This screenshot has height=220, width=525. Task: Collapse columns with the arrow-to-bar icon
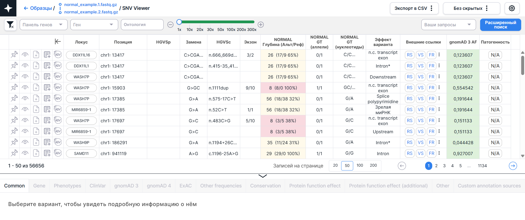58,42
